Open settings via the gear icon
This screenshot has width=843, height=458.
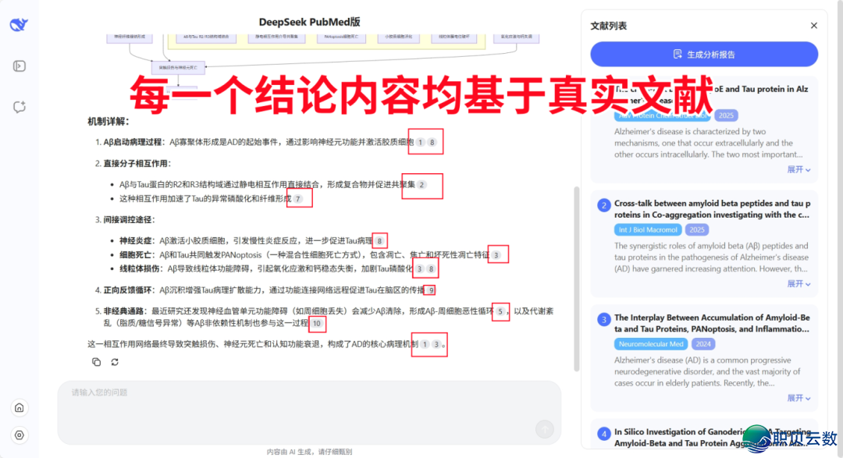tap(19, 435)
